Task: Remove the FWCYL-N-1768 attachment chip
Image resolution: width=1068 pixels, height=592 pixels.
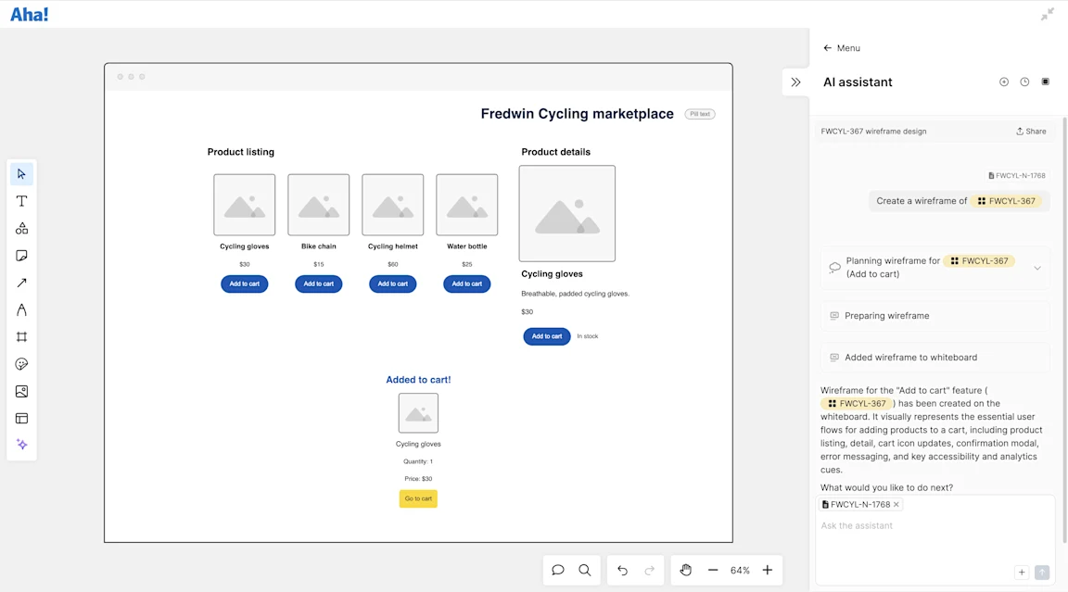Action: click(896, 505)
